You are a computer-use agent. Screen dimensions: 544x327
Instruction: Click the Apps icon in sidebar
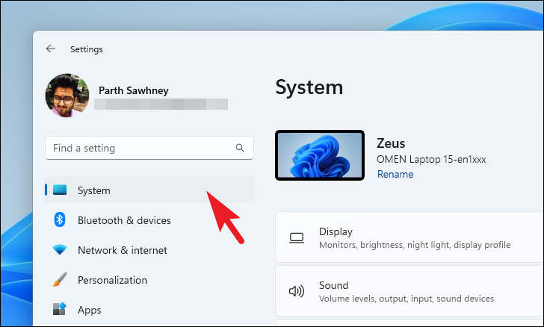click(60, 309)
